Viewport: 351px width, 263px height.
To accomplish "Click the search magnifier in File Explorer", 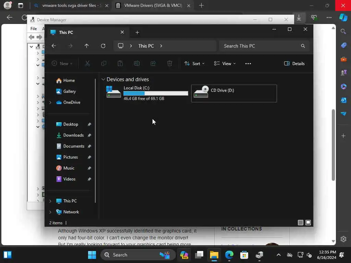I will 303,46.
